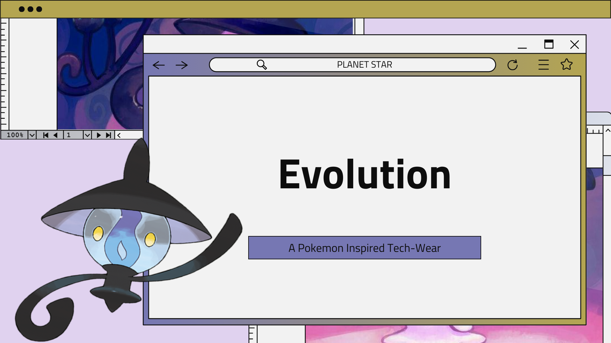The height and width of the screenshot is (343, 611).
Task: Go to next page arrow
Action: click(x=99, y=135)
